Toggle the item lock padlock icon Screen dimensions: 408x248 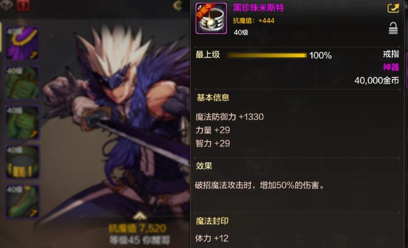click(x=393, y=28)
